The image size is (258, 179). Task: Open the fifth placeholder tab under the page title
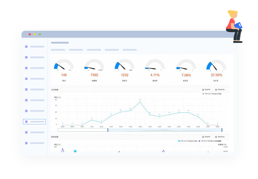click(x=130, y=50)
